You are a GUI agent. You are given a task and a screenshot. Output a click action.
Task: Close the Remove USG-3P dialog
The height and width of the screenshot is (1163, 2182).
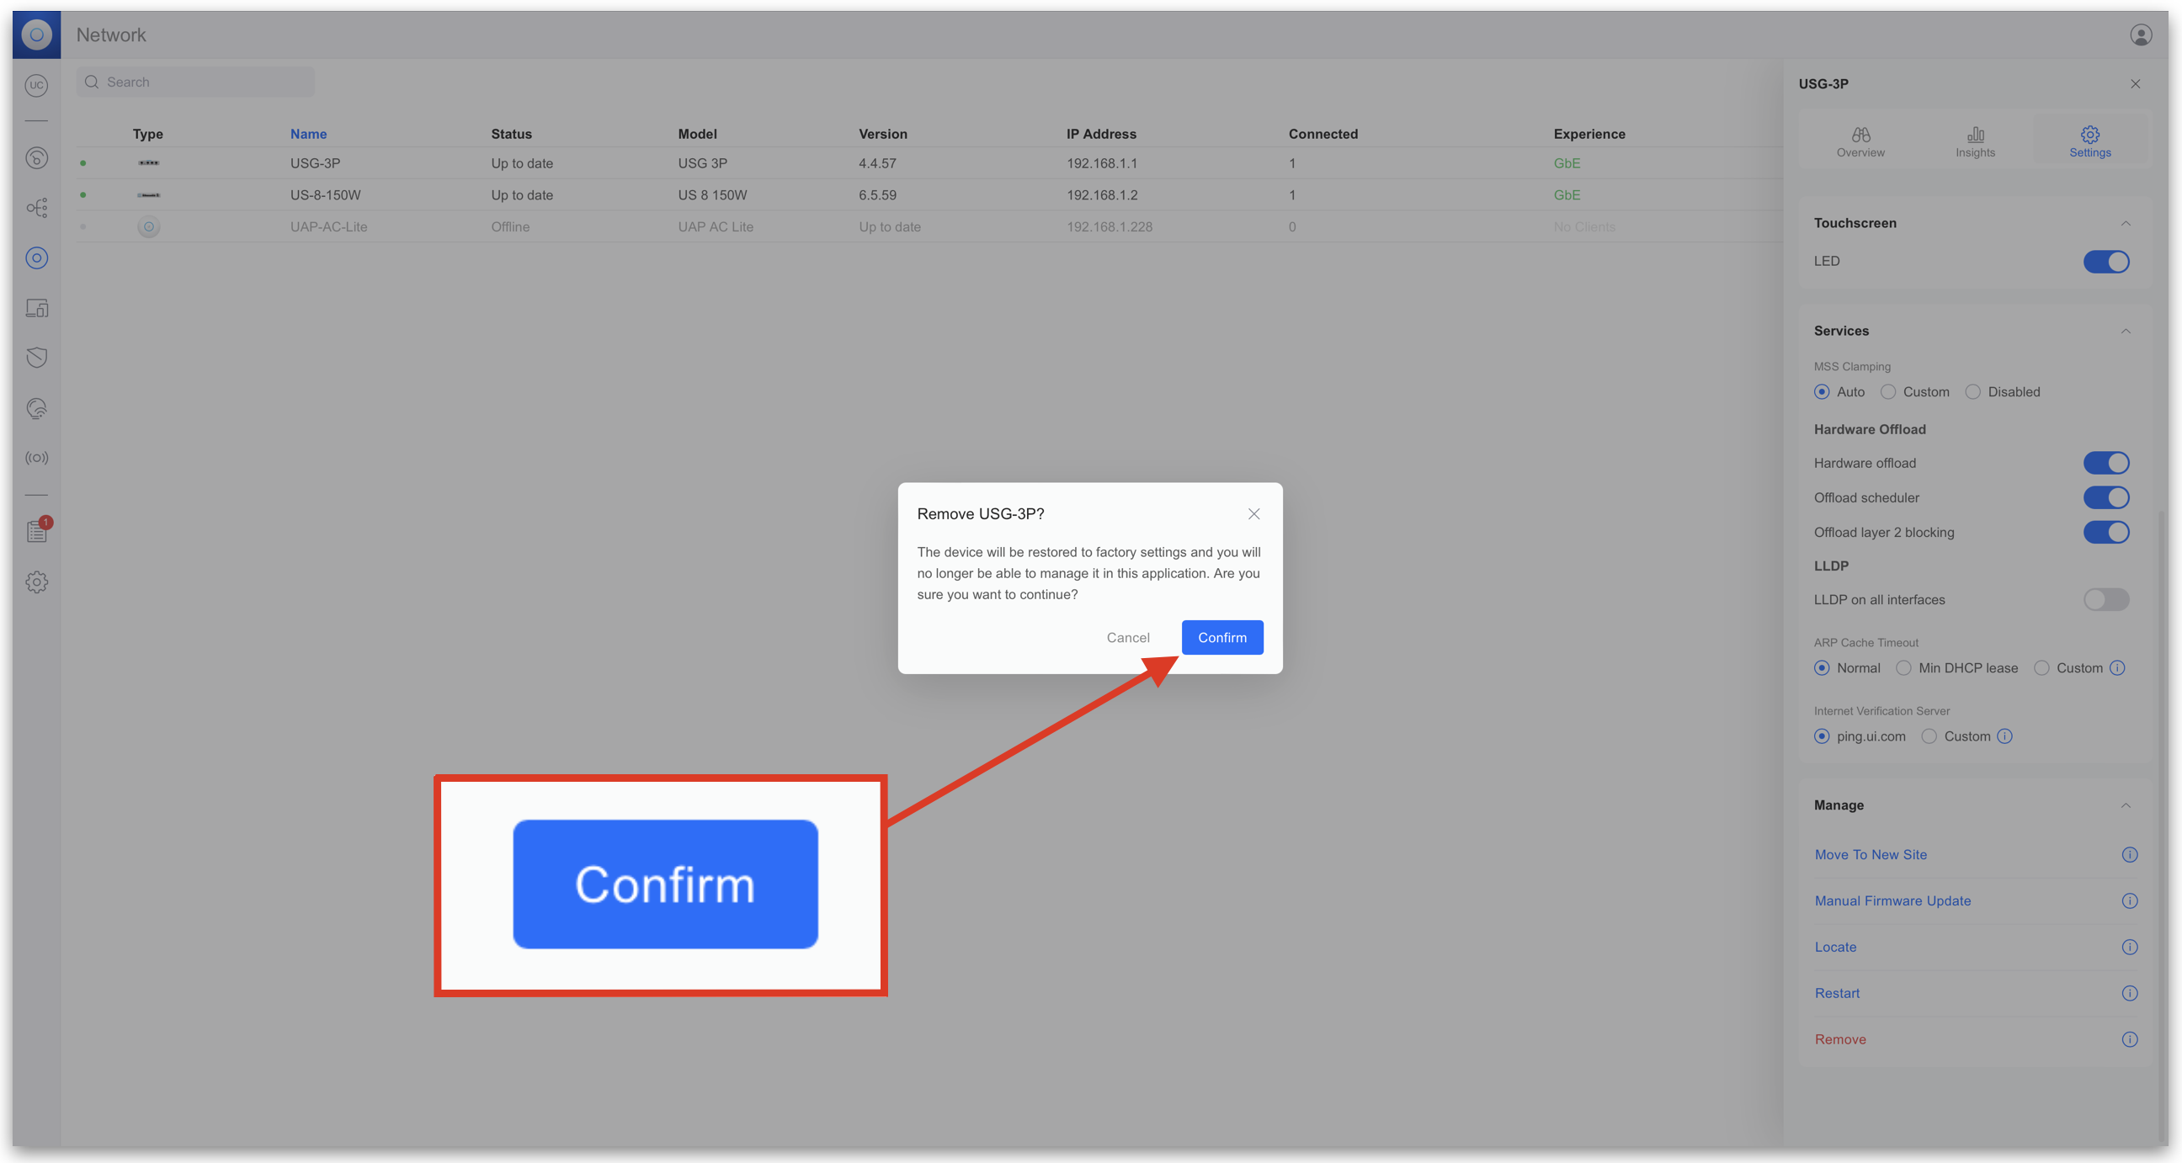point(1253,514)
